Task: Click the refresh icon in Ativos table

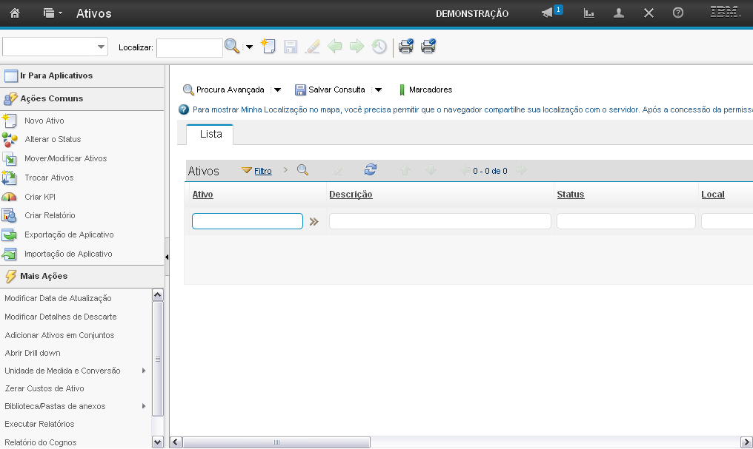Action: (371, 170)
